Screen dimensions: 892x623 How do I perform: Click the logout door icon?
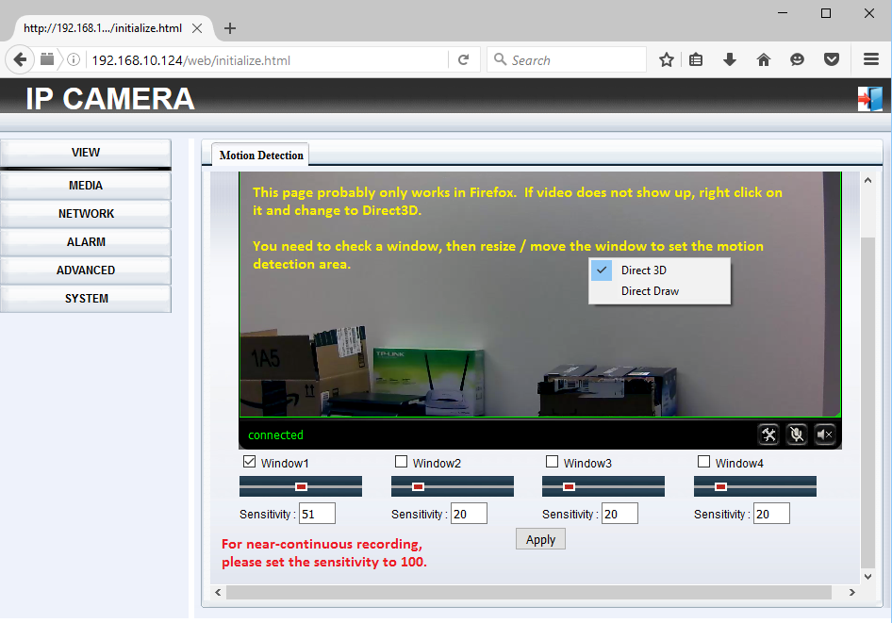coord(868,99)
